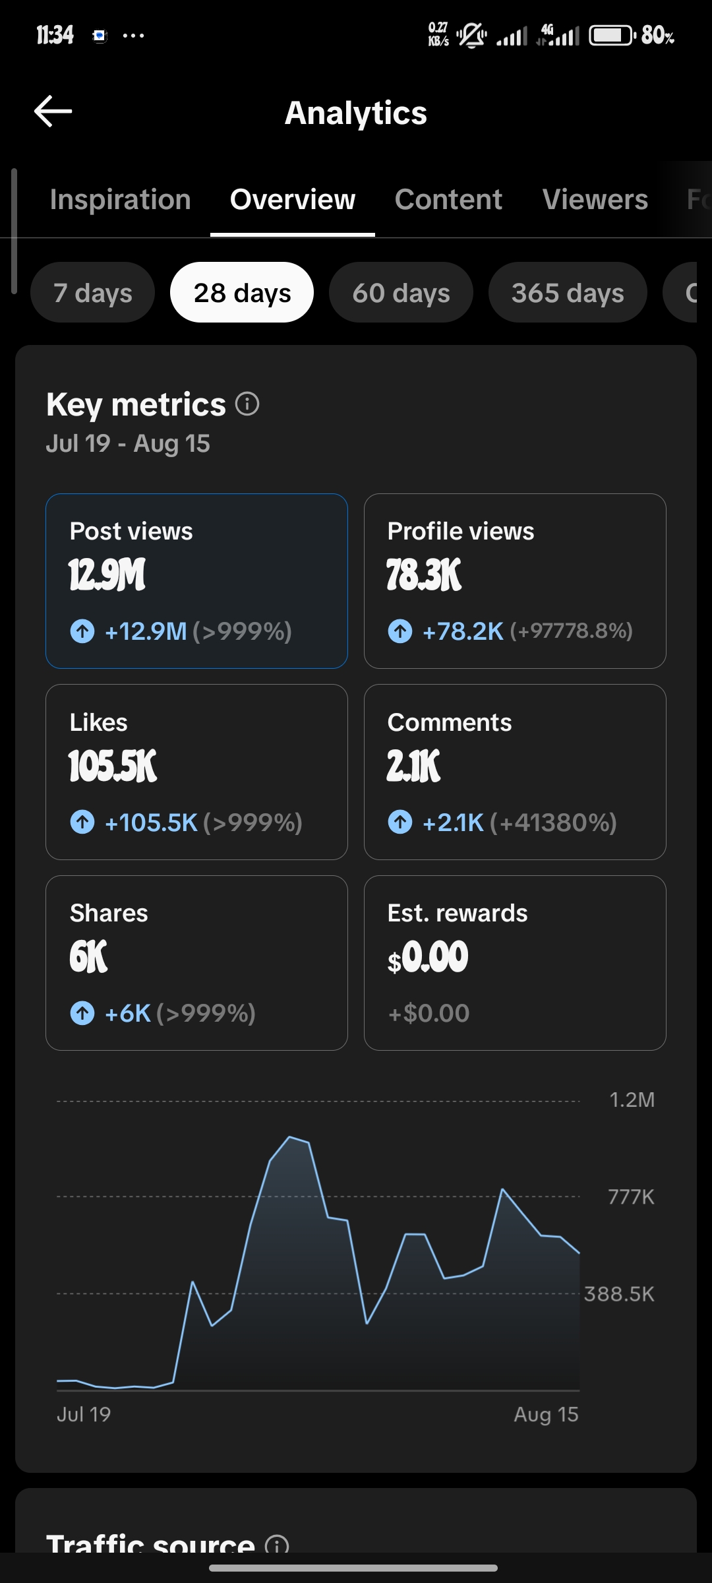Tap the Traffic source info icon
The image size is (712, 1583).
(277, 1543)
